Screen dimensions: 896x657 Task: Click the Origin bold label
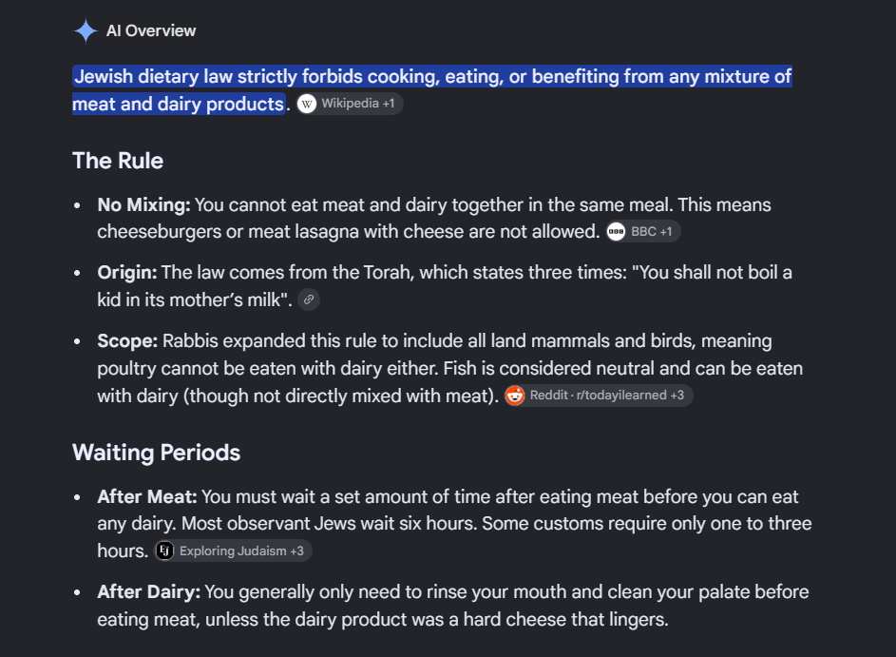pyautogui.click(x=127, y=273)
